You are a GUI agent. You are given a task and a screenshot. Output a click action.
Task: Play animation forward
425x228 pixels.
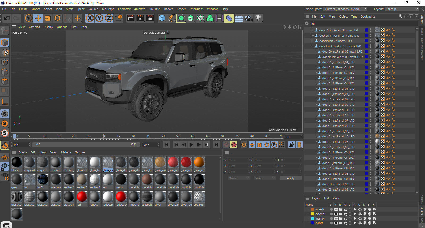(x=191, y=145)
